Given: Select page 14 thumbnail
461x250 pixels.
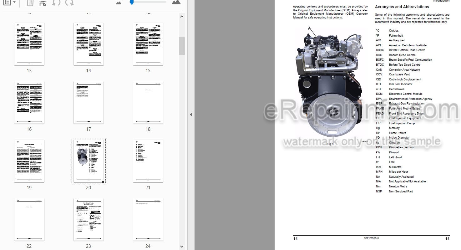Looking at the screenshot, I should [x=89, y=44].
